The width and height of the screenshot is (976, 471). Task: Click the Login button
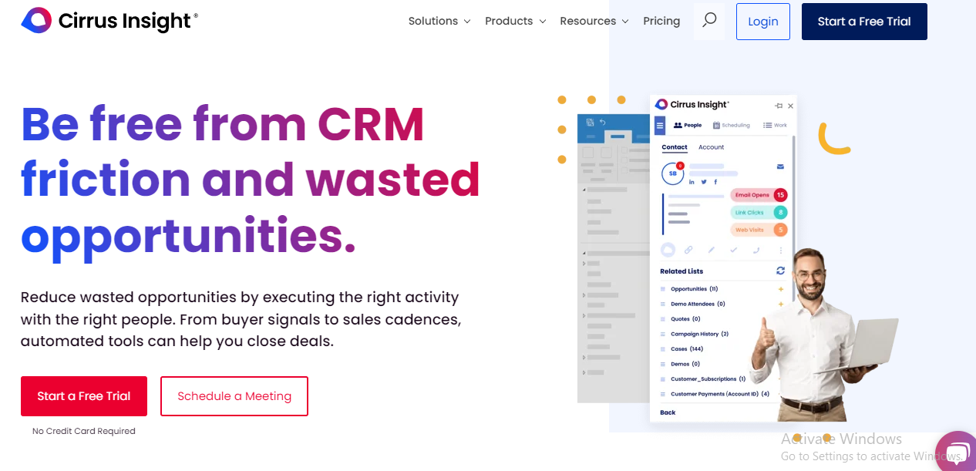(x=763, y=22)
